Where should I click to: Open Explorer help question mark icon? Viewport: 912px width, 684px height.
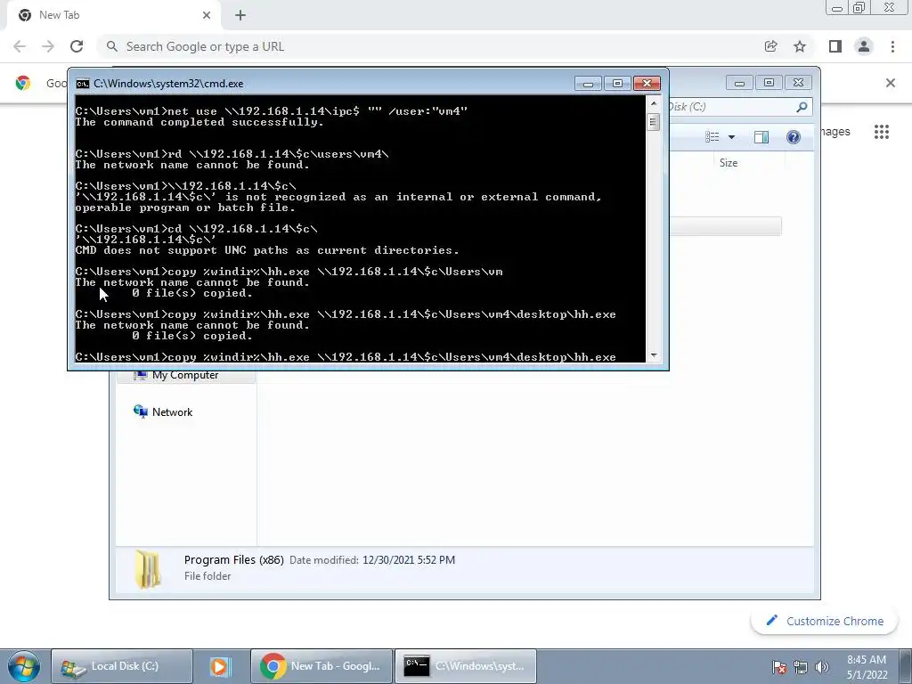point(794,136)
